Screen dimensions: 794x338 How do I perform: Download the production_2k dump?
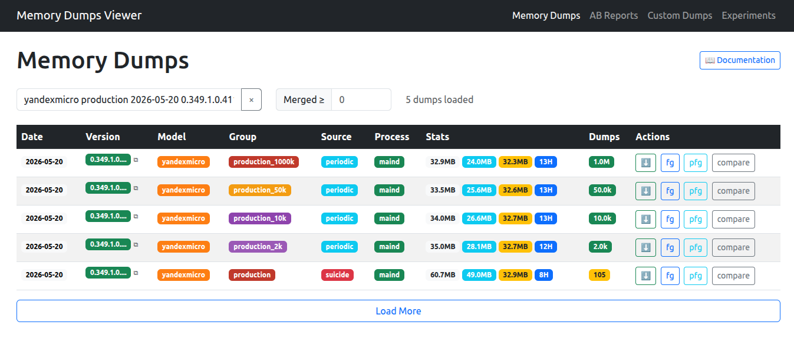[645, 247]
